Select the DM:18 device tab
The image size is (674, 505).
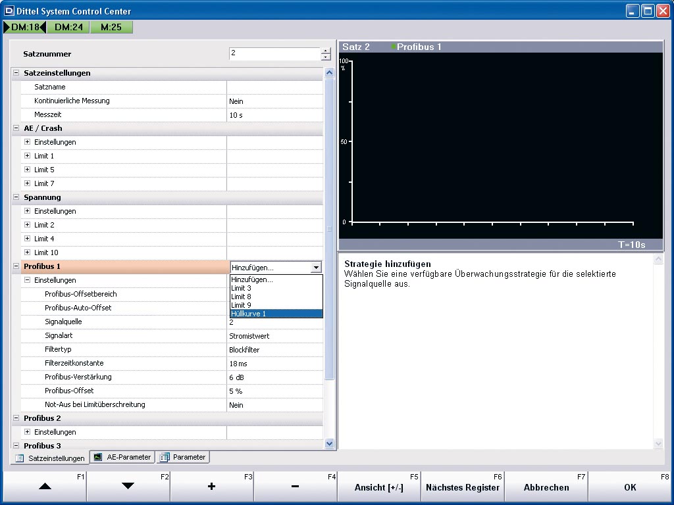(x=25, y=27)
